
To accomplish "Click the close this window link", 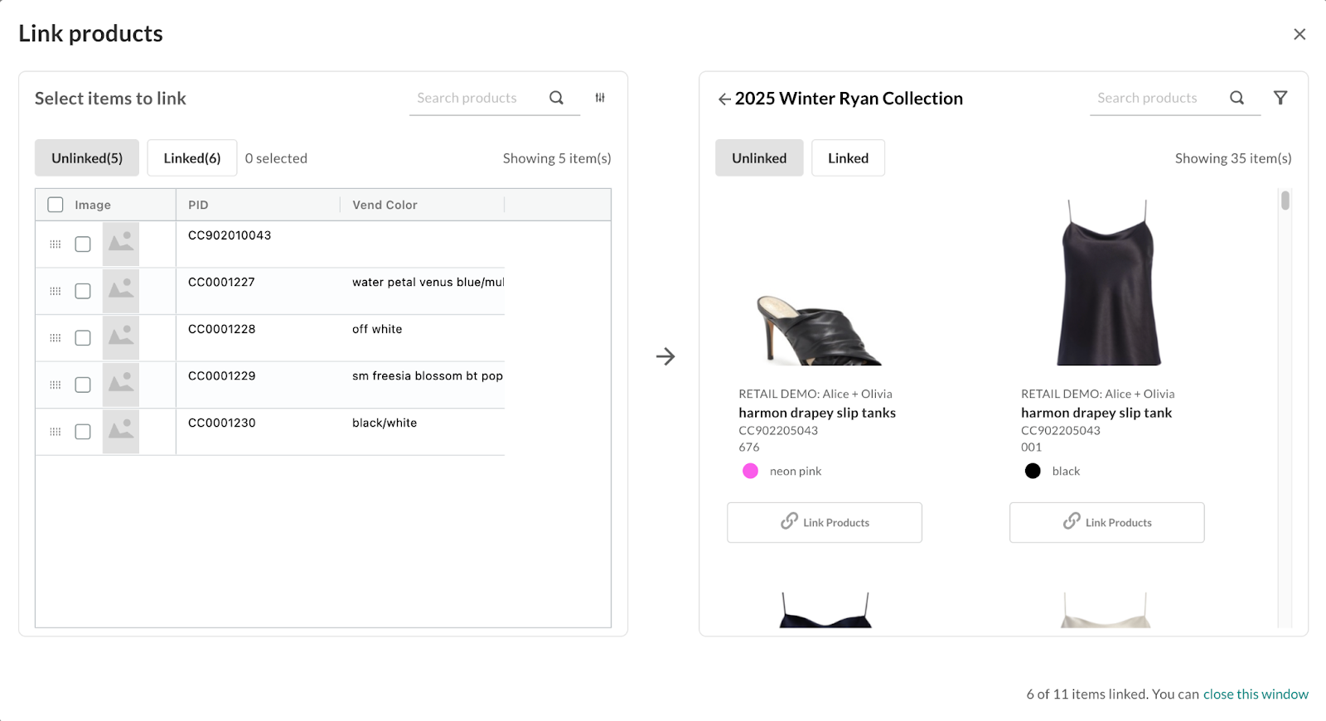I will (1256, 694).
